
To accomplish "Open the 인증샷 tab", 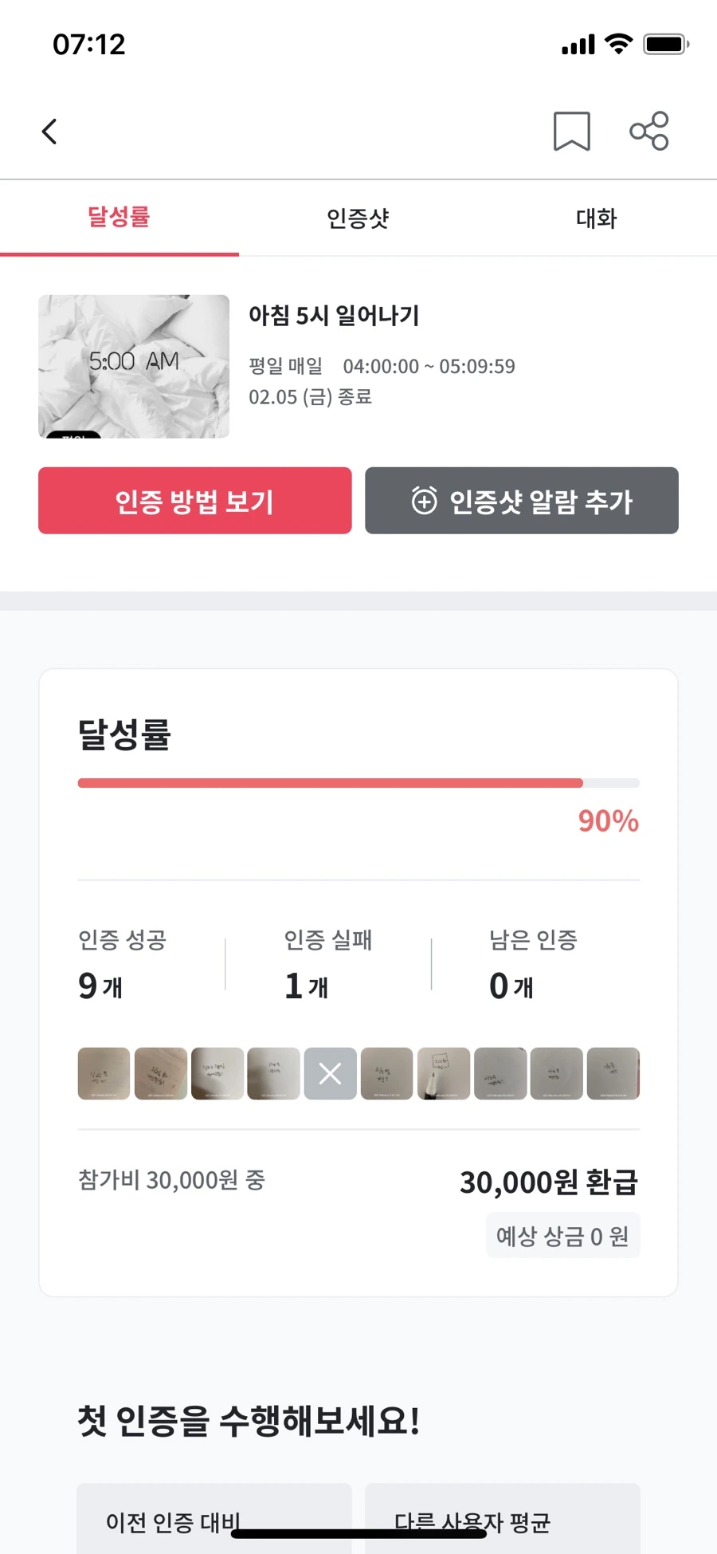I will [x=358, y=218].
